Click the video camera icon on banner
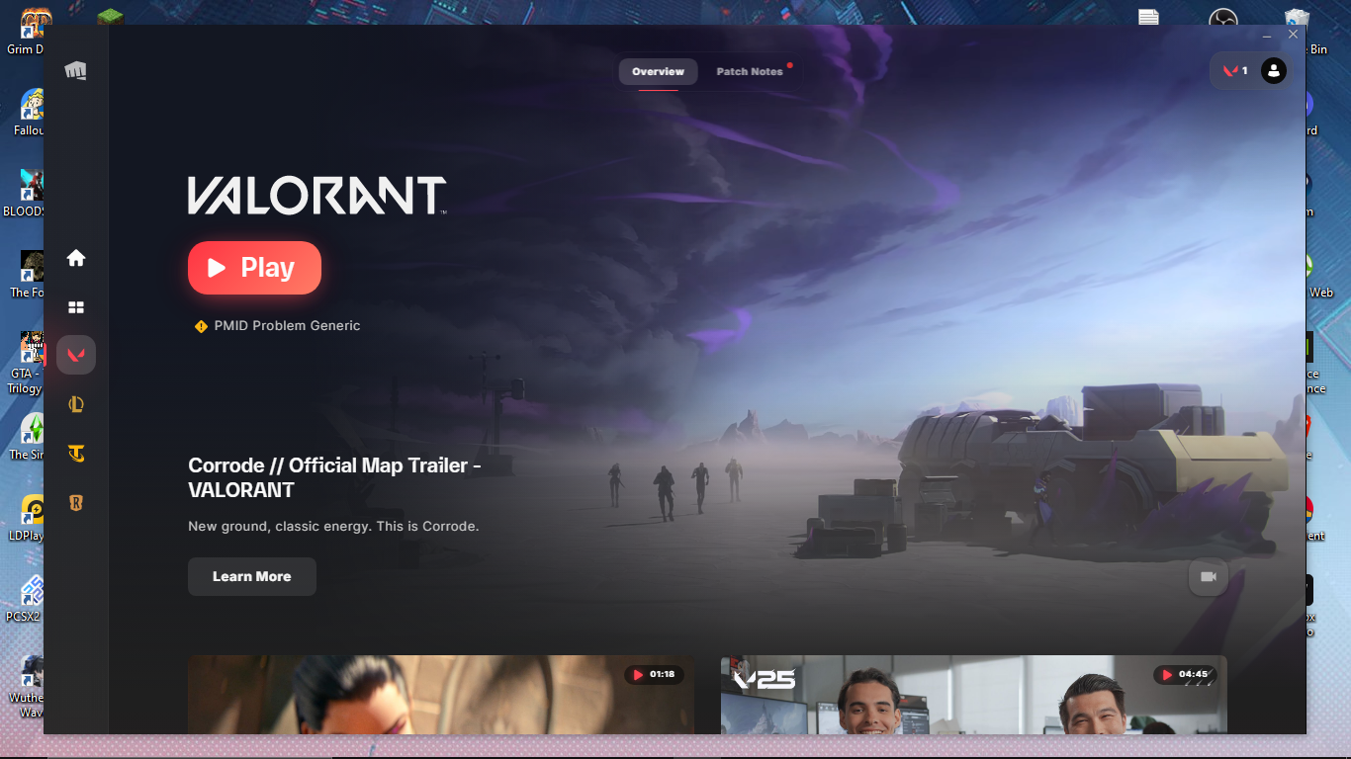Image resolution: width=1351 pixels, height=759 pixels. [x=1208, y=576]
